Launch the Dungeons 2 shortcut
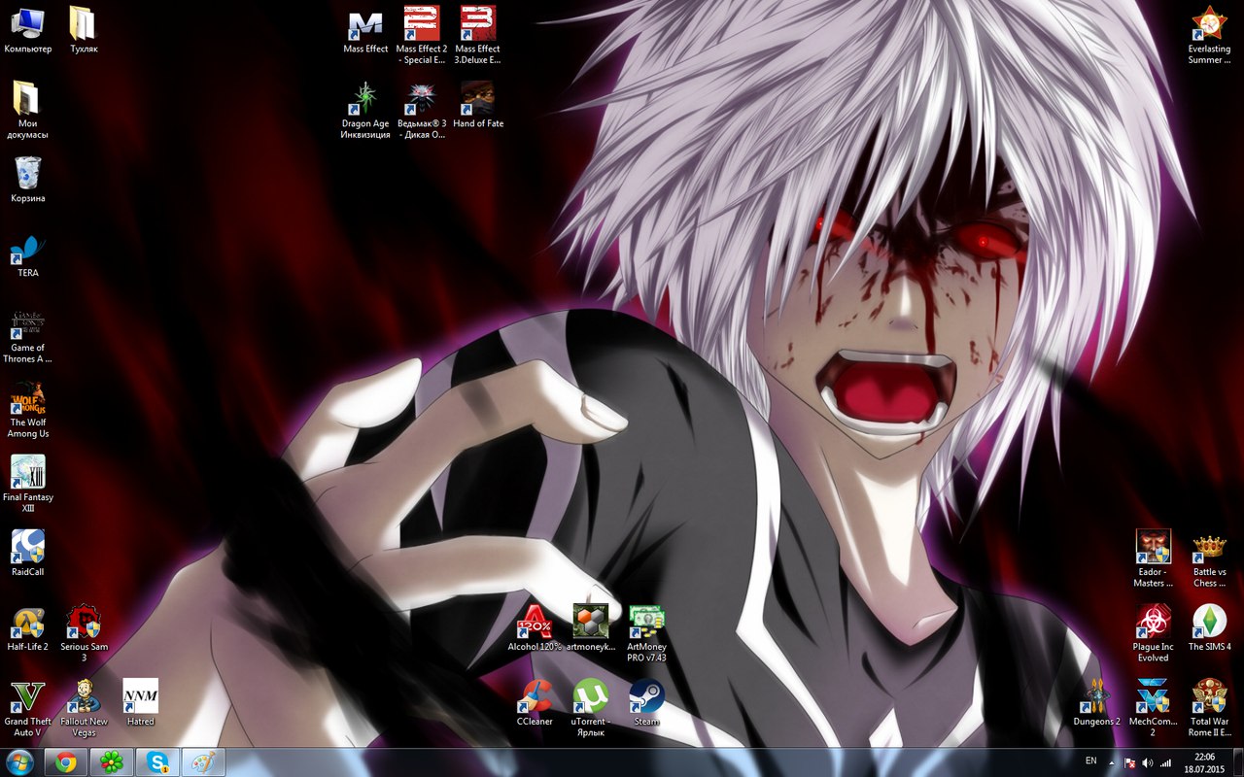1244x777 pixels. [x=1097, y=702]
